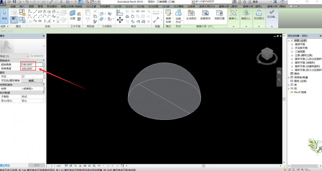Click the End Angle (结束角度) value field

tap(32, 69)
